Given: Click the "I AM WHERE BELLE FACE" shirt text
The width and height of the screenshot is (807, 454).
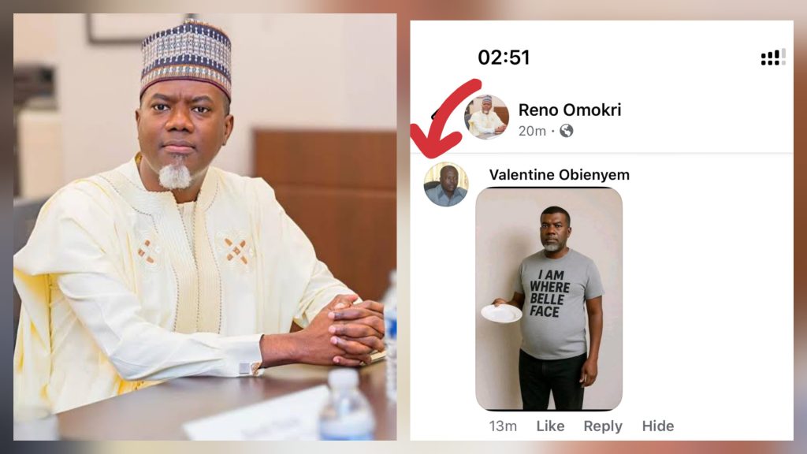Looking at the screenshot, I should pyautogui.click(x=549, y=292).
